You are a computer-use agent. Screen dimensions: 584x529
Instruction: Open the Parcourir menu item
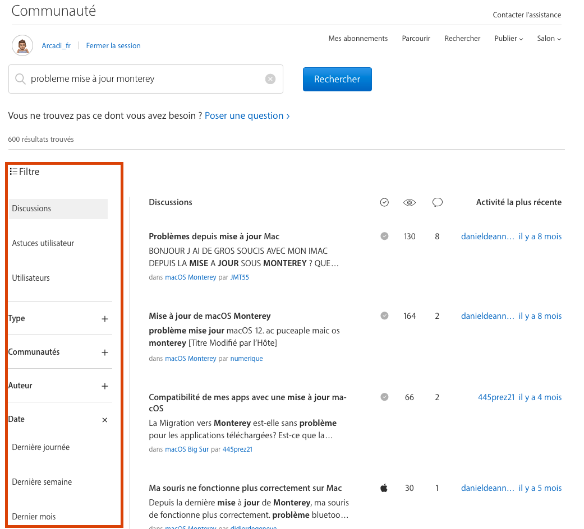click(x=416, y=38)
